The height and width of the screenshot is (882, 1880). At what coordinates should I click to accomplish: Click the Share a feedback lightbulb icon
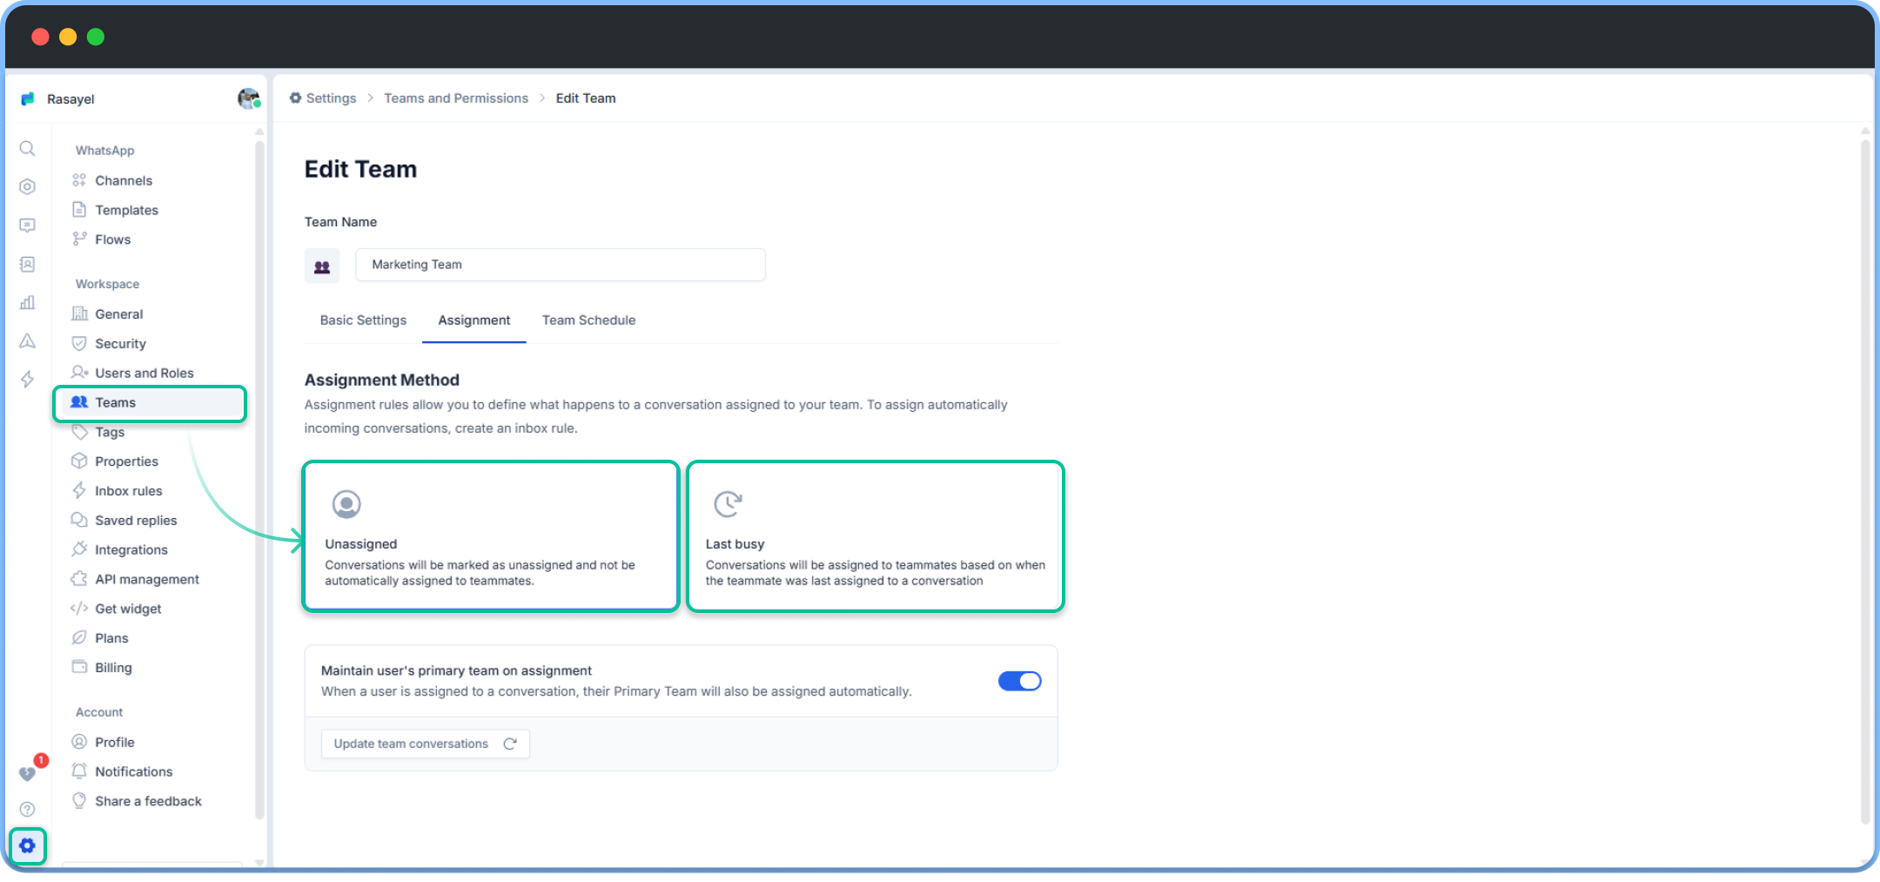pos(79,800)
